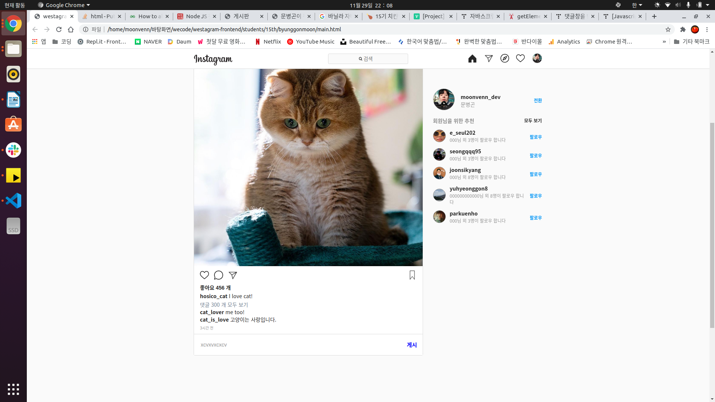Bookmark the cat post
The image size is (715, 402).
pos(412,275)
